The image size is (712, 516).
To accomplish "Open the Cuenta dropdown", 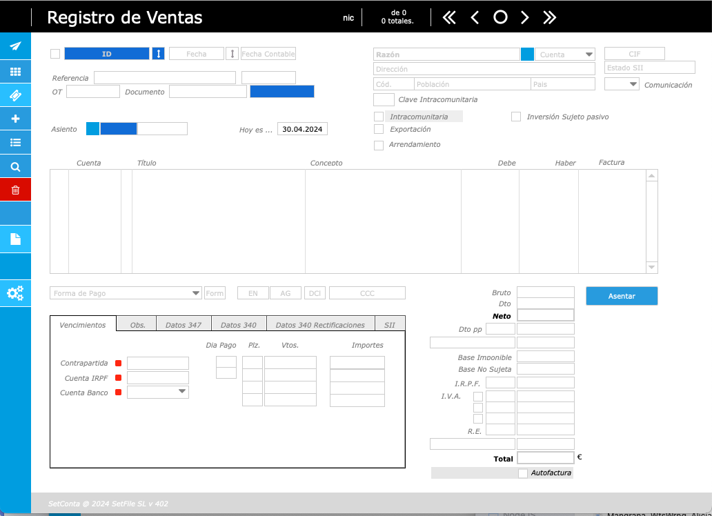I will pos(589,54).
